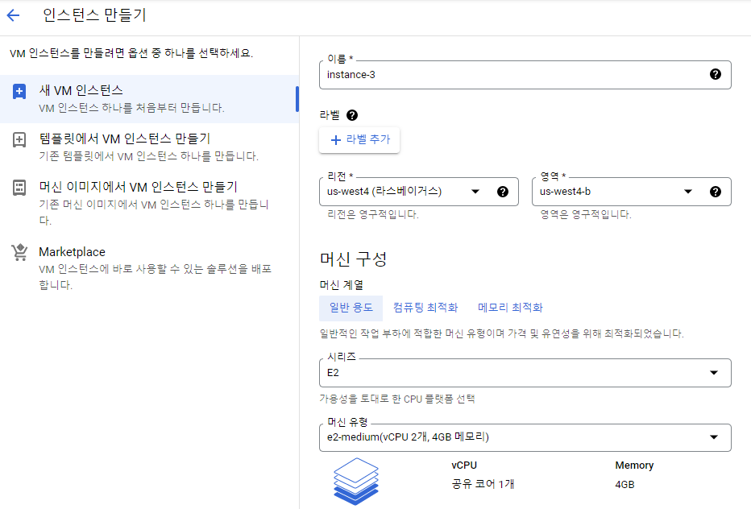Switch to the 컴퓨팅 최적화 tab

tap(425, 308)
